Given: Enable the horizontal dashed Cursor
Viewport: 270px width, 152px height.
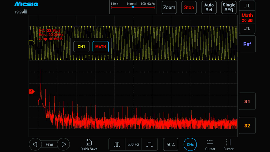Looking at the screenshot, I should click(x=210, y=142).
